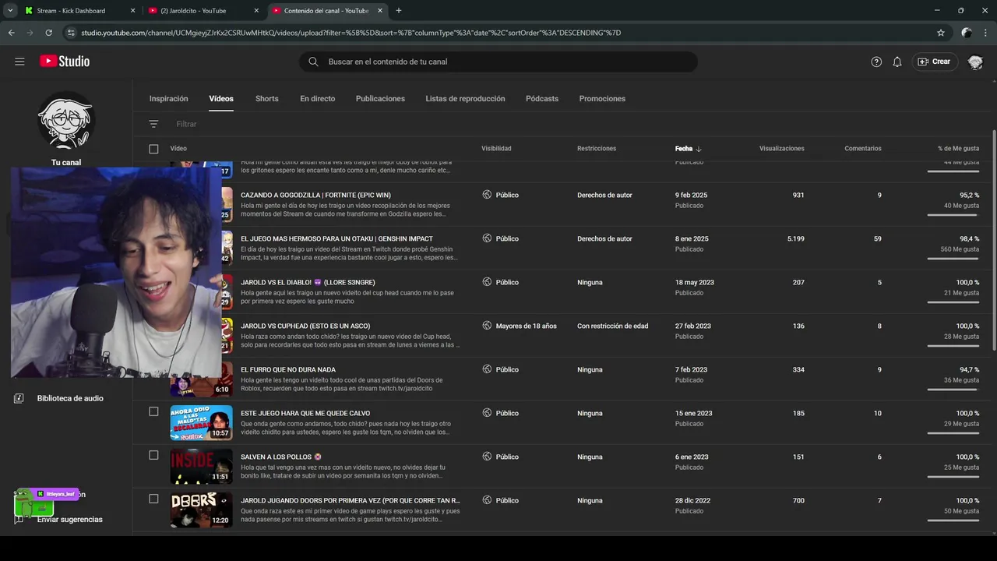Click the globe icon in GENSHIN IMPACT row
The width and height of the screenshot is (997, 561).
tap(487, 238)
